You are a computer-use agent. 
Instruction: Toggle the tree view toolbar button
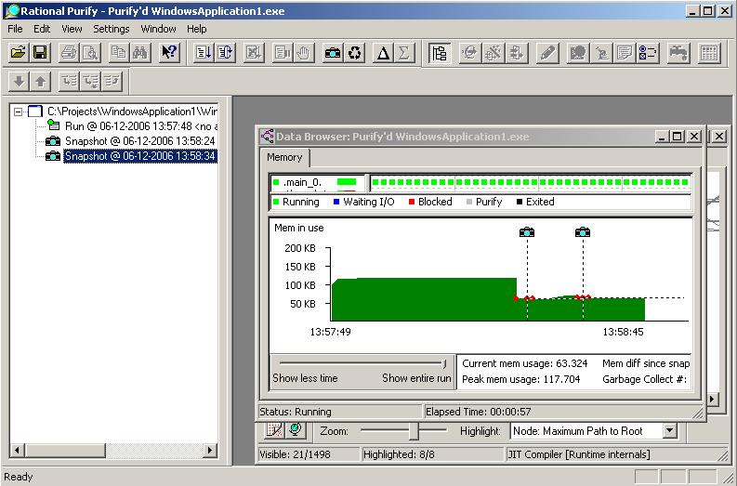[x=439, y=53]
